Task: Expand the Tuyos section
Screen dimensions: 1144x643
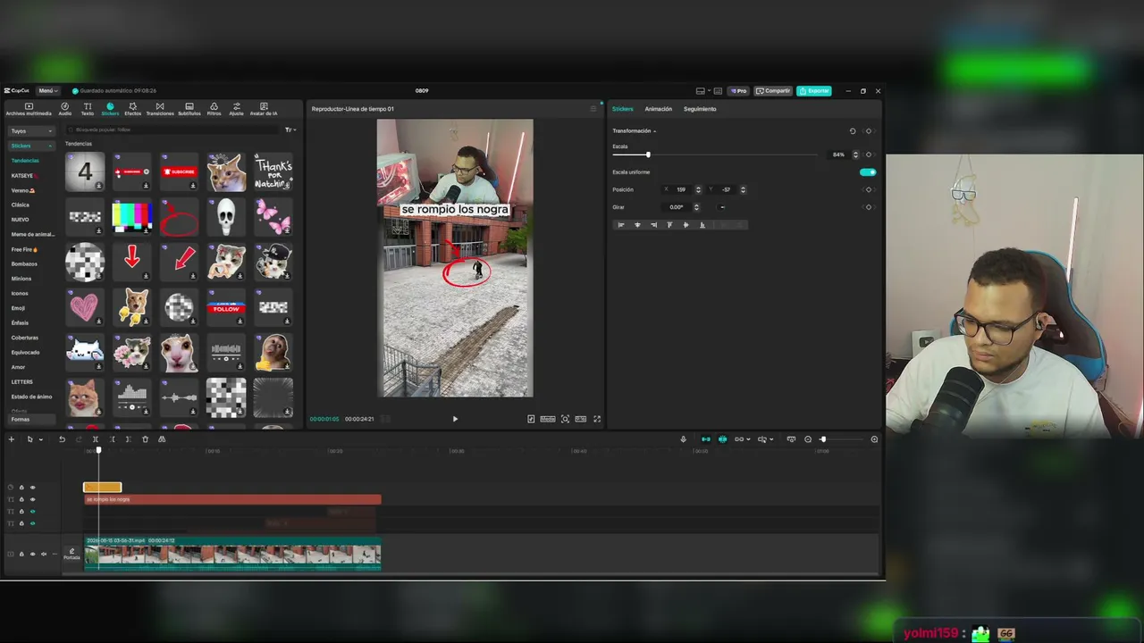Action: click(31, 131)
